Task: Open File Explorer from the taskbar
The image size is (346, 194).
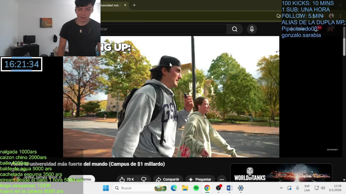Action: [185, 188]
